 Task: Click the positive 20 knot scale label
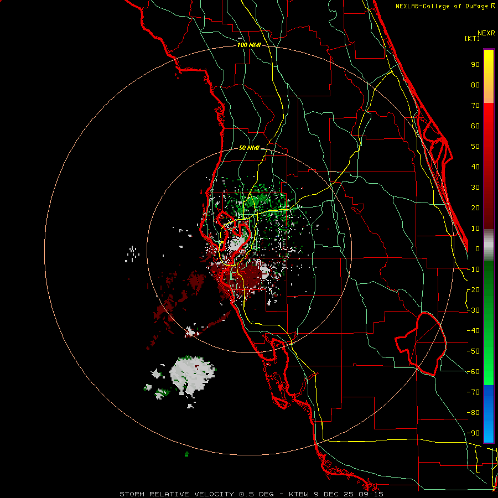click(x=475, y=207)
